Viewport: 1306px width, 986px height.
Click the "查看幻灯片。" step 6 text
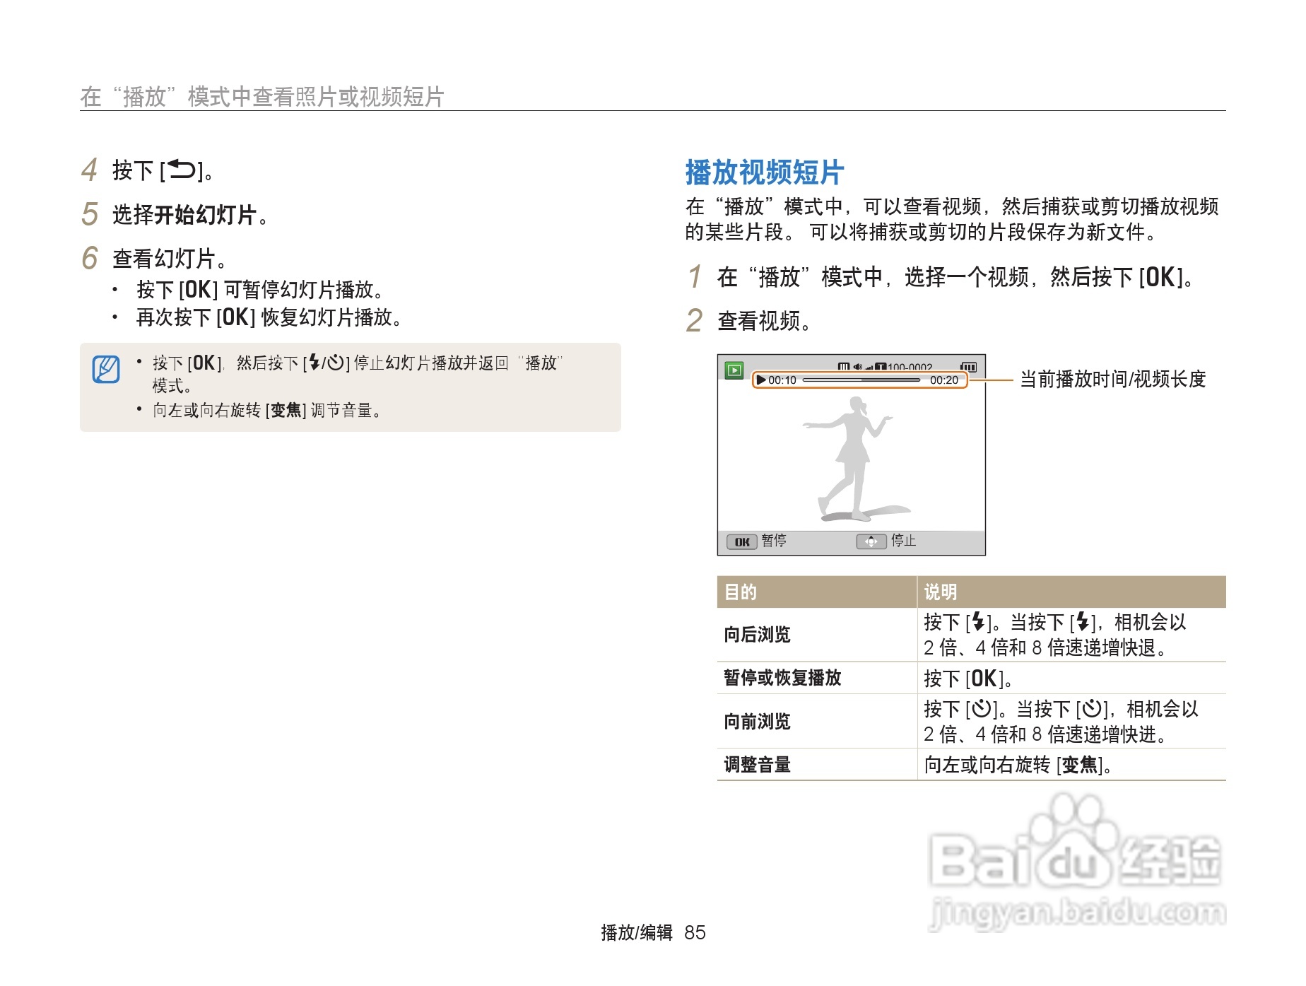coord(170,259)
